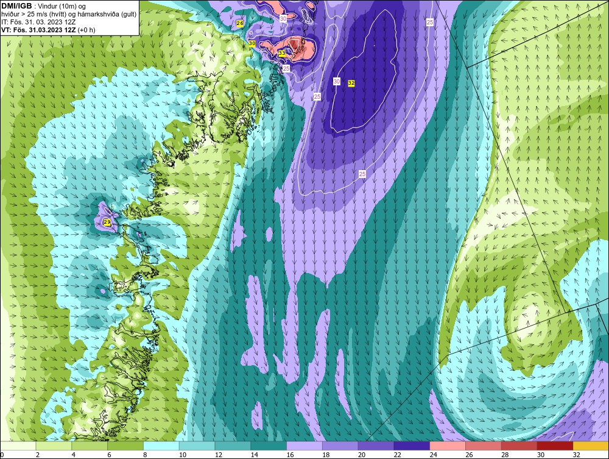Select the 'VT: Fös. 31.03.2023 12Z' valid time text
Image resolution: width=609 pixels, height=459 pixels.
[x=39, y=30]
